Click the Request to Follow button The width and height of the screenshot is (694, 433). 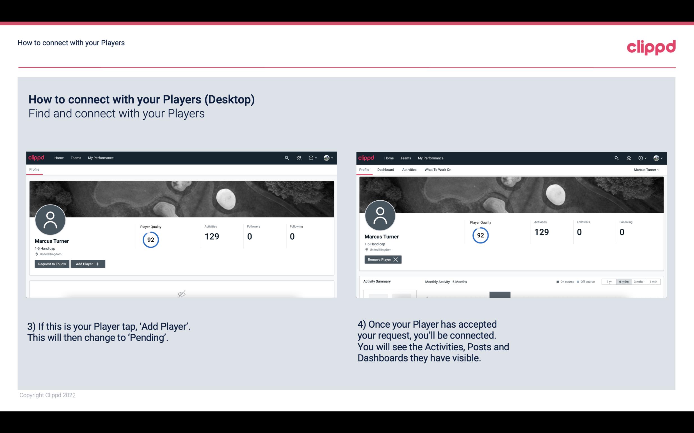pos(51,264)
